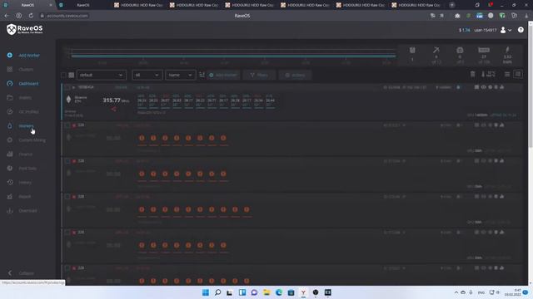Viewport: 533px width, 299px height.
Task: Open a new browser tab
Action: pos(451,5)
